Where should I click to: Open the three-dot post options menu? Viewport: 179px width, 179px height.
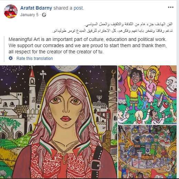click(171, 7)
